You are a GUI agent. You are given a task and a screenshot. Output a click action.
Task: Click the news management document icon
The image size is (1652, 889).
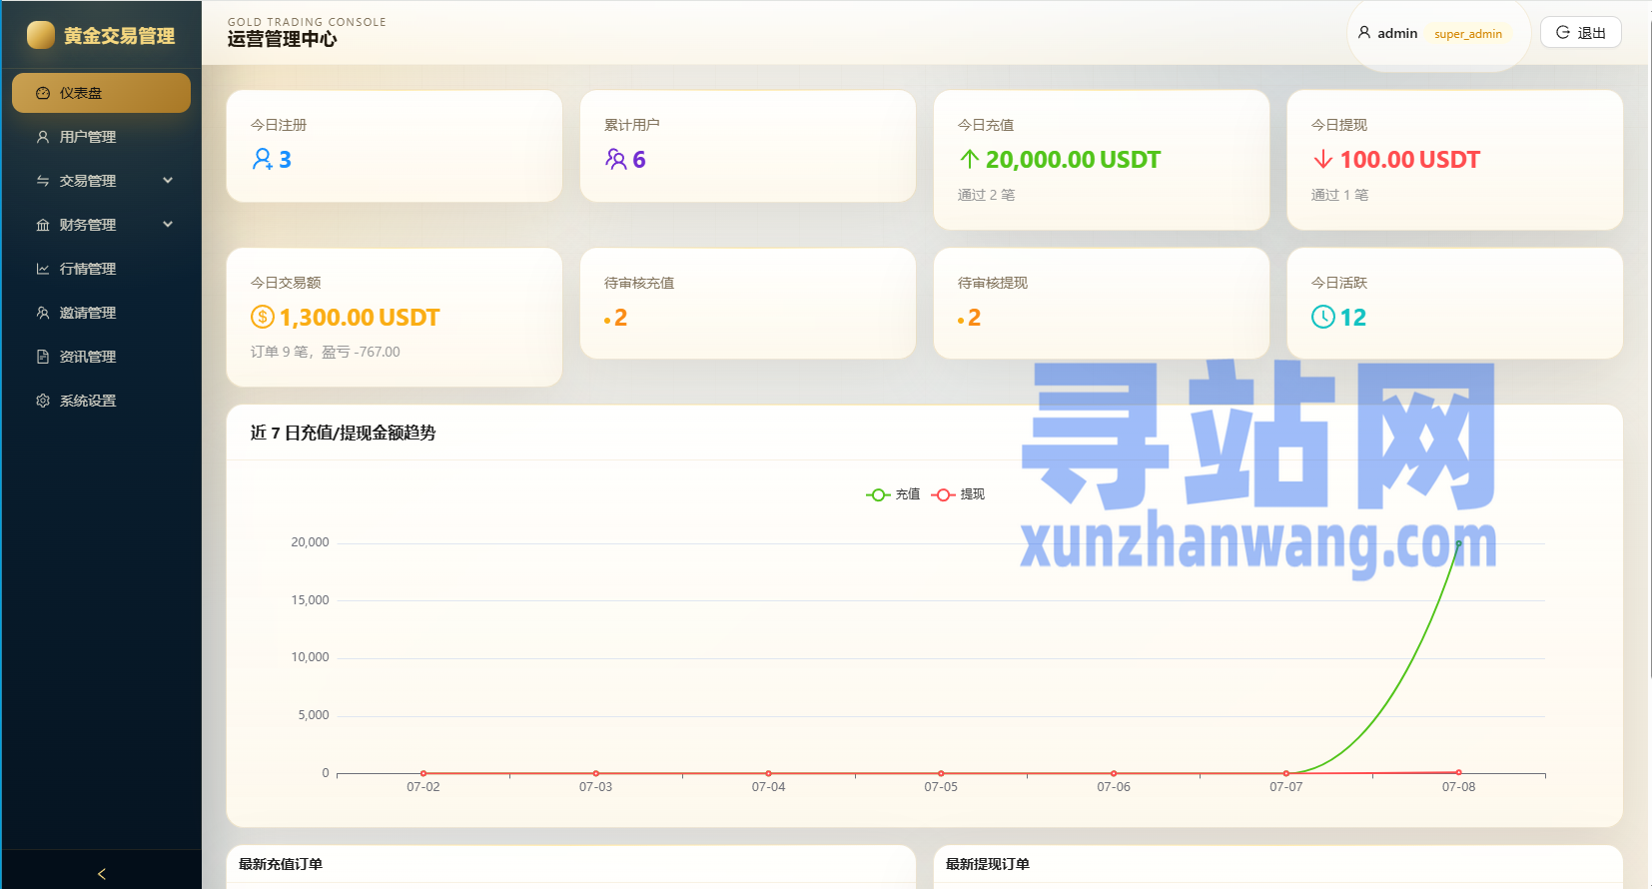coord(43,357)
